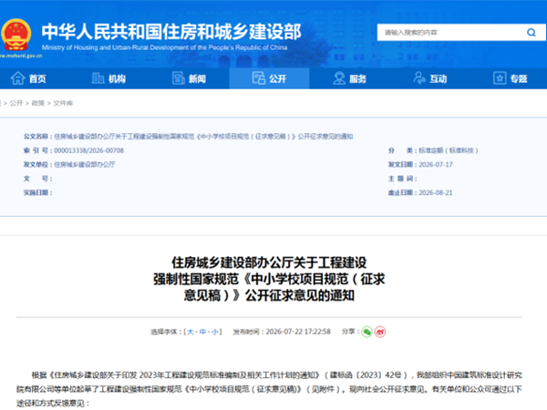547x410 pixels.
Task: Click the search magnifier icon
Action: click(531, 33)
